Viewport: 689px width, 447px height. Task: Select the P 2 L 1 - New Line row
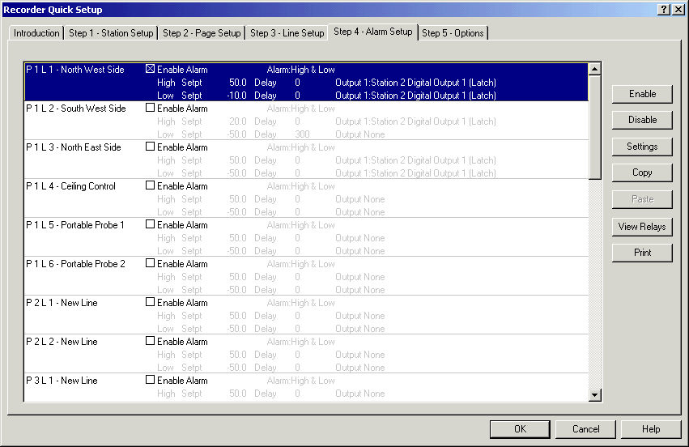click(x=306, y=315)
